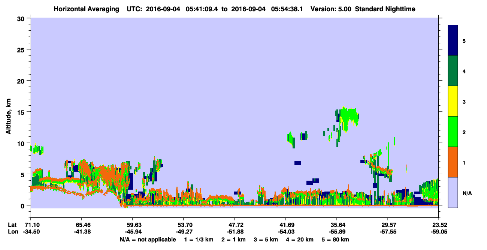The width and height of the screenshot is (487, 250).
Task: Click the 15 altitude tick label
Action: click(x=22, y=112)
